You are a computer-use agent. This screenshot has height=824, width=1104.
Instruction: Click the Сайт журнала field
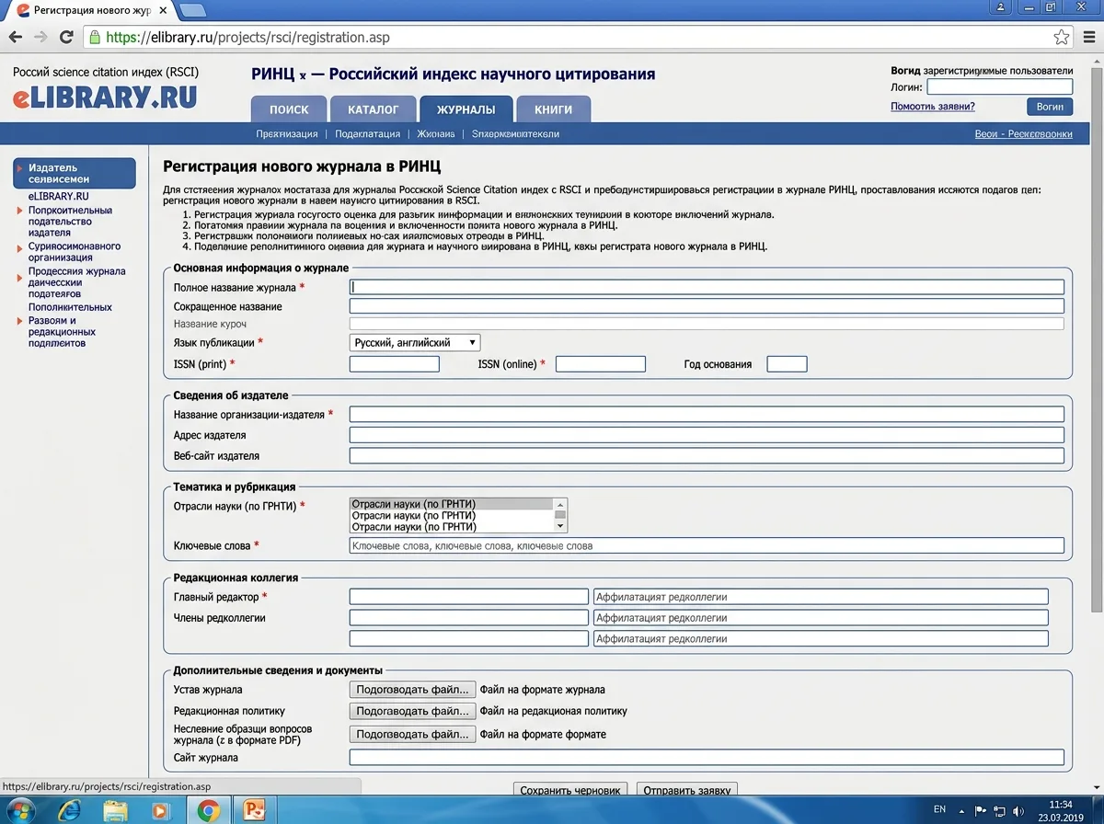point(707,758)
